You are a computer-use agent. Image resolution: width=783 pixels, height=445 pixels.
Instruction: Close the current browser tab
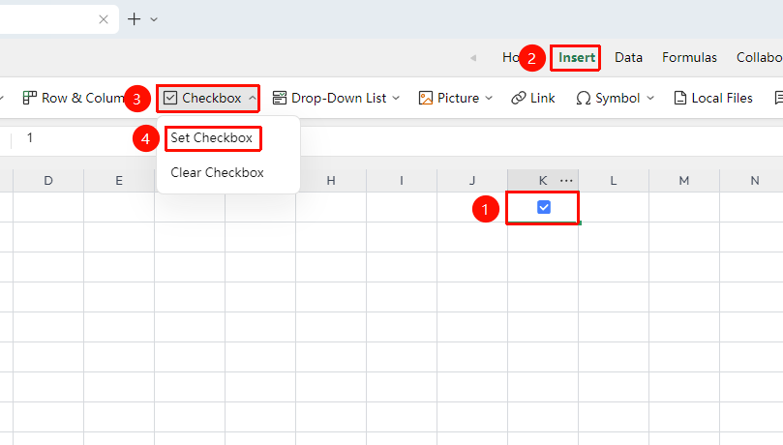click(x=104, y=19)
